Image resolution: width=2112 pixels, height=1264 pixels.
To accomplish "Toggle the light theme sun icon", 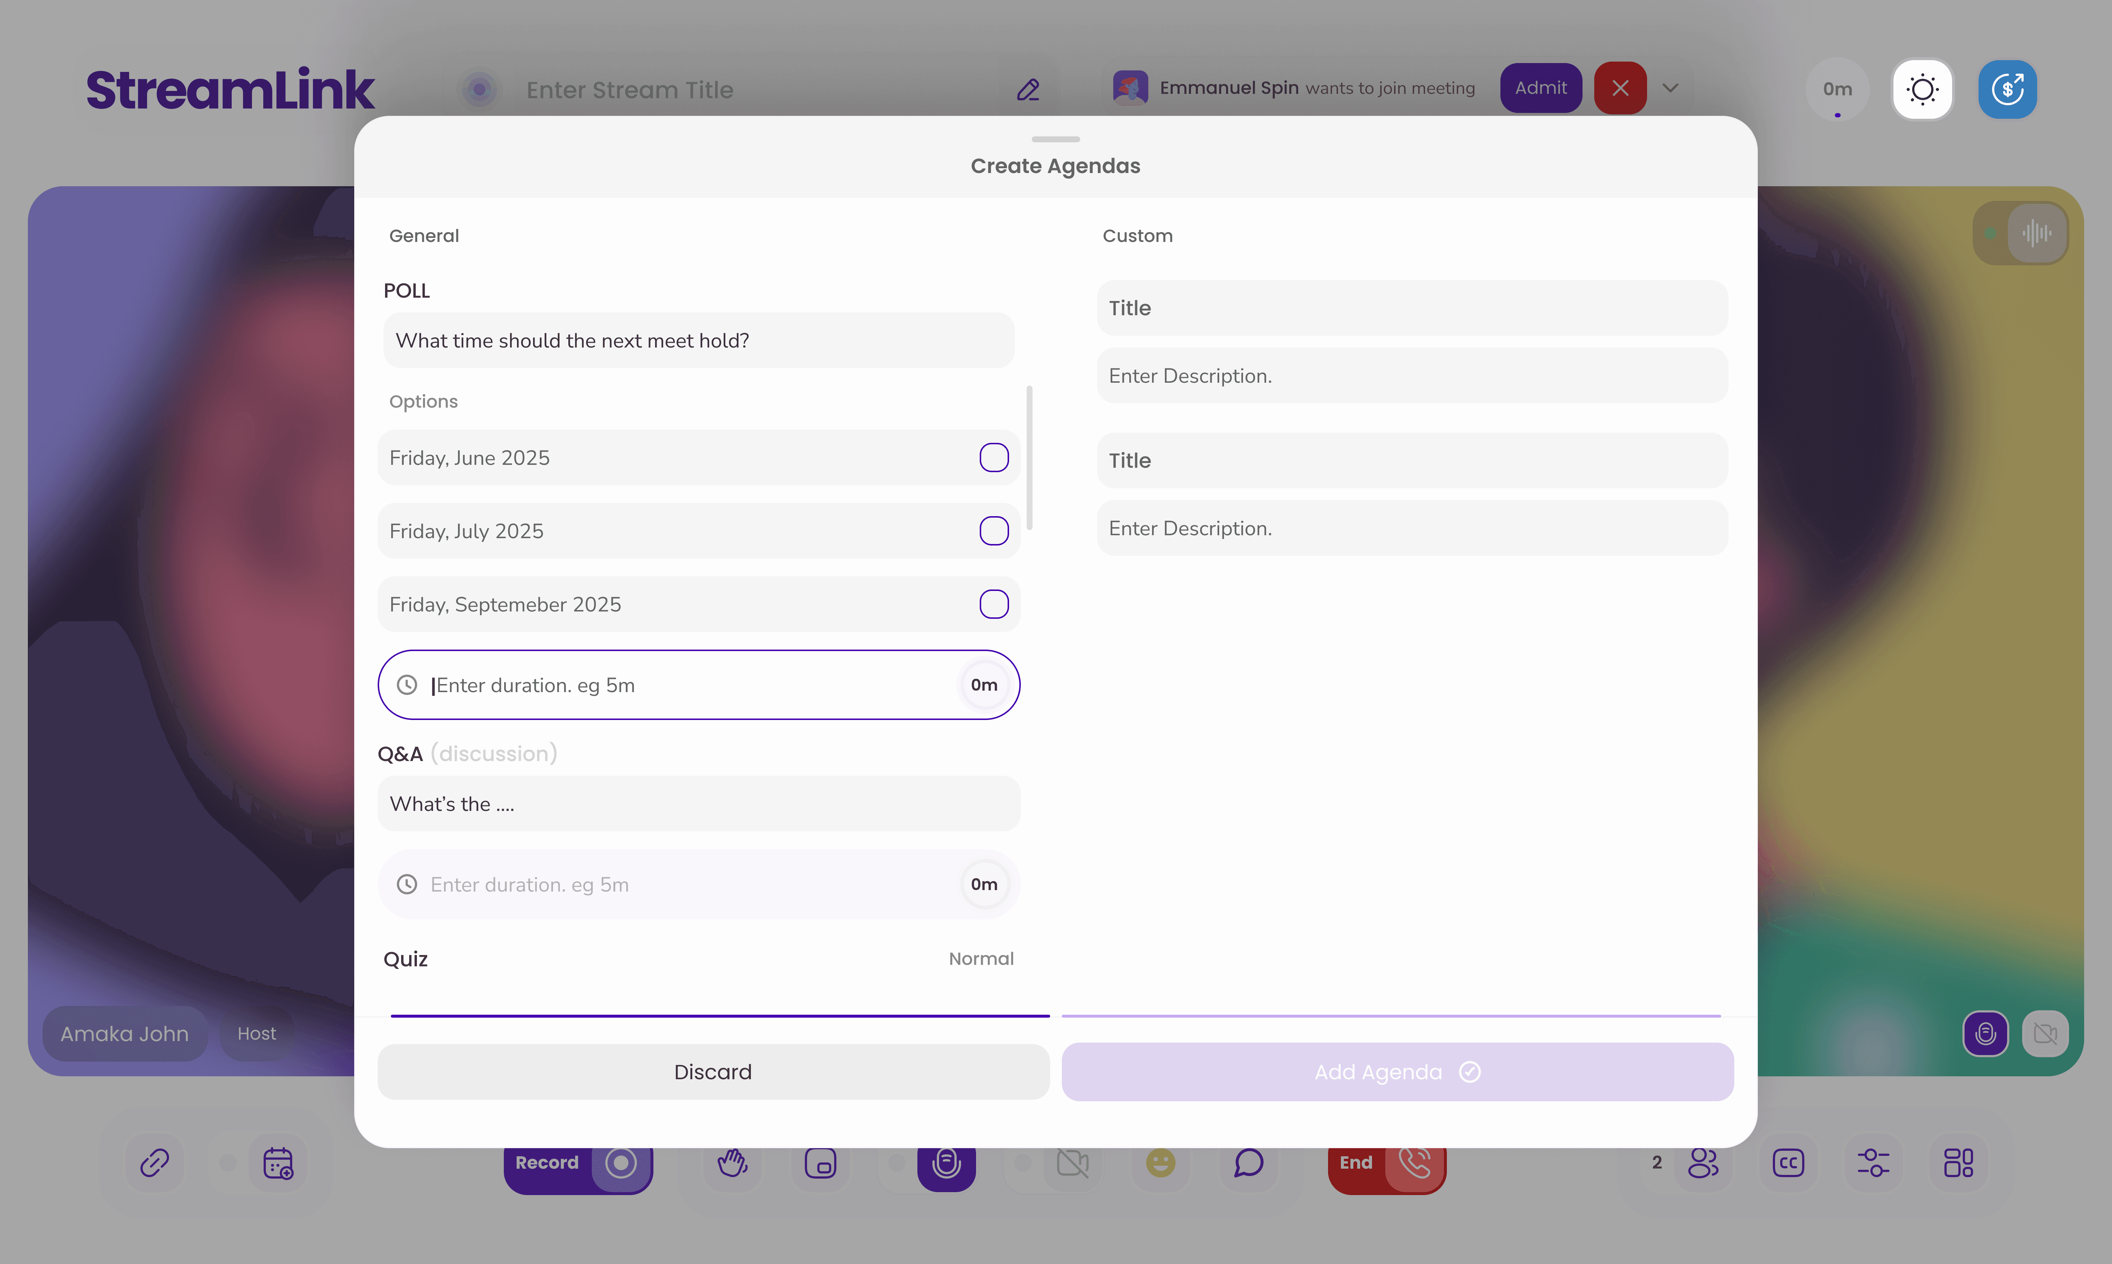I will [x=1922, y=89].
